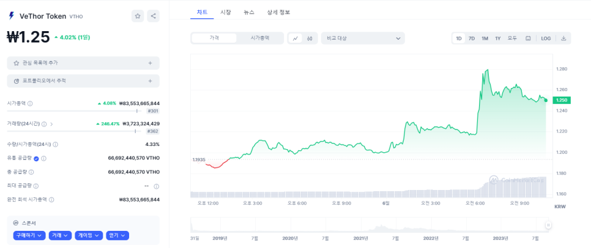Click 포트폴리오에서 추적 button
The width and height of the screenshot is (591, 248).
click(83, 81)
